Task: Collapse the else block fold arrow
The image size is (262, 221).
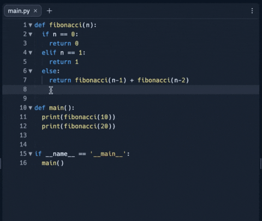Action: pyautogui.click(x=31, y=71)
